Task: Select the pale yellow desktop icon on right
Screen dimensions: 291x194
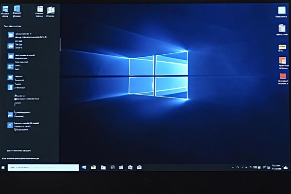Action: point(282,47)
